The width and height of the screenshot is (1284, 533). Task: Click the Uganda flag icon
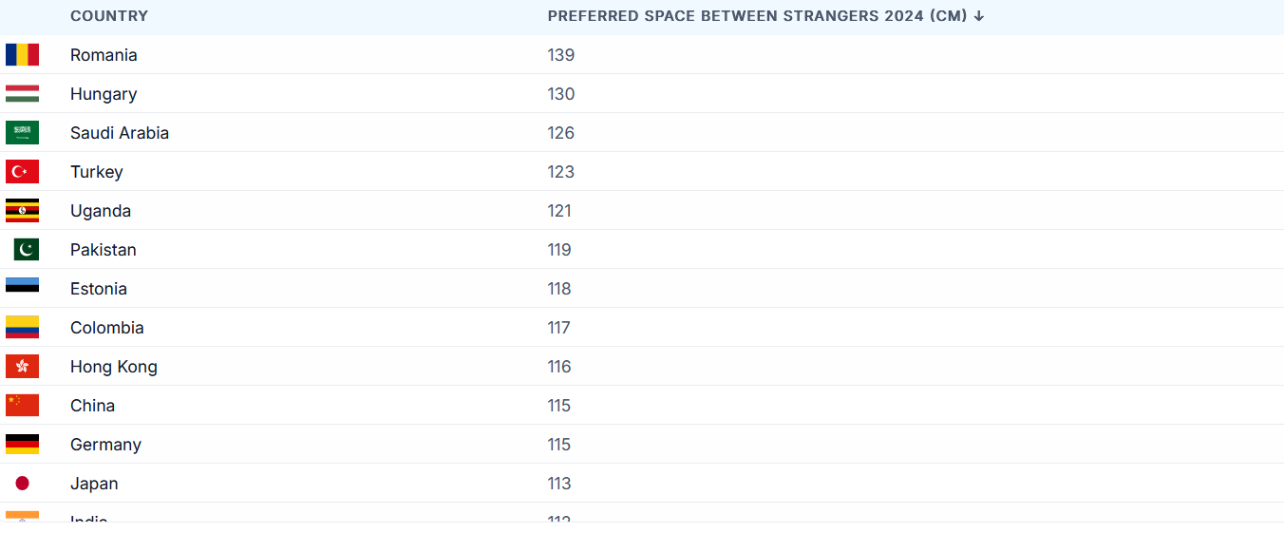point(22,211)
